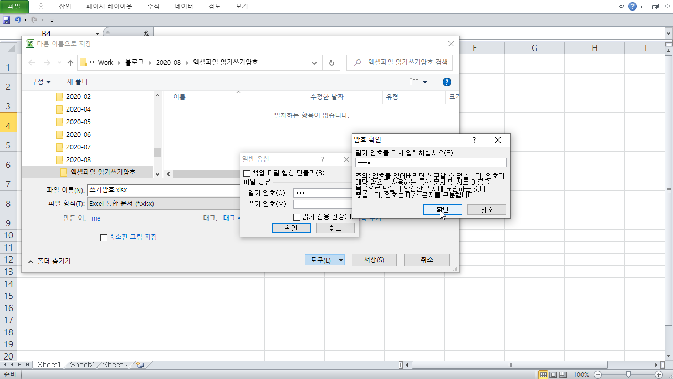This screenshot has width=673, height=379.
Task: Click the zoom slider handle in status bar
Action: pos(628,375)
